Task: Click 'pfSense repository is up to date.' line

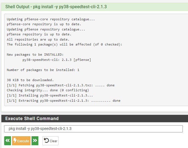Action: (x=39, y=35)
